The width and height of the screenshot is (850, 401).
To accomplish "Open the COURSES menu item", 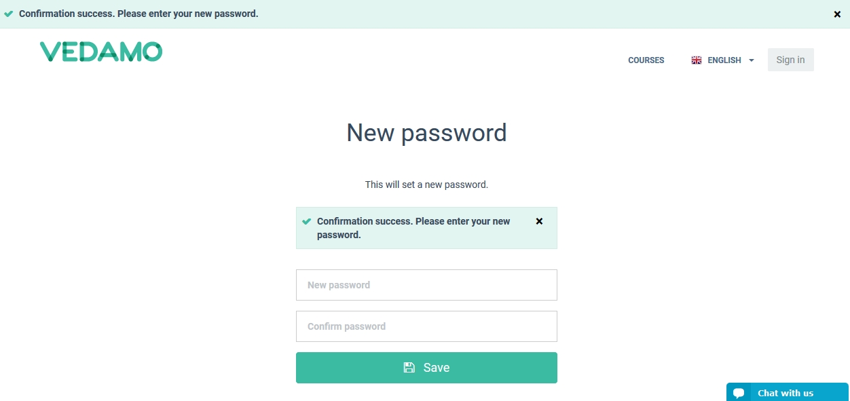I will click(x=646, y=60).
